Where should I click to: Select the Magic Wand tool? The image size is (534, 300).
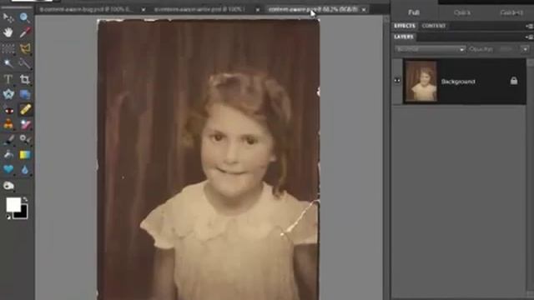8,63
